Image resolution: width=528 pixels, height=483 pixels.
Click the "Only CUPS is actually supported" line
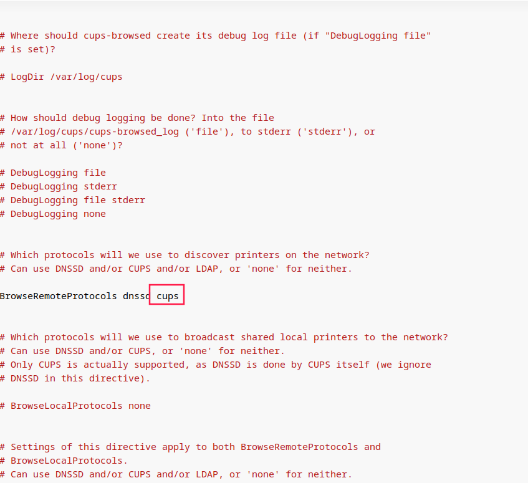pos(216,365)
